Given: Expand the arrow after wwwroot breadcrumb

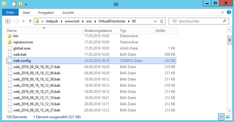Looking at the screenshot, I should (x=83, y=22).
